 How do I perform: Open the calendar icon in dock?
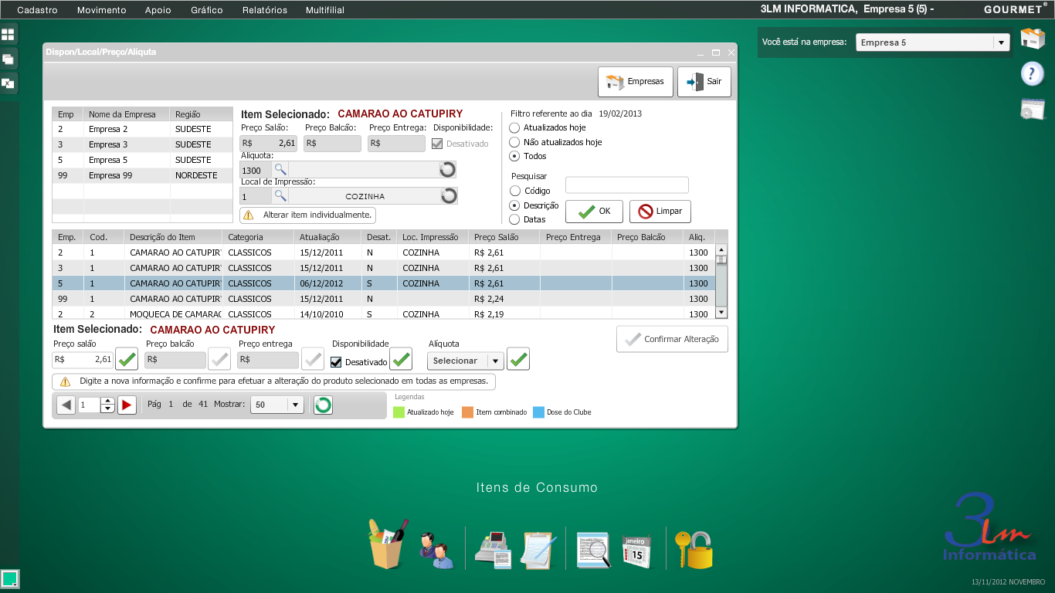[x=637, y=552]
